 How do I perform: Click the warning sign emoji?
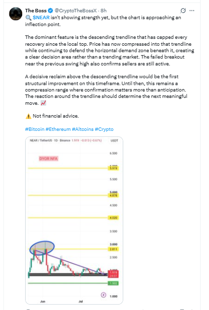point(28,116)
